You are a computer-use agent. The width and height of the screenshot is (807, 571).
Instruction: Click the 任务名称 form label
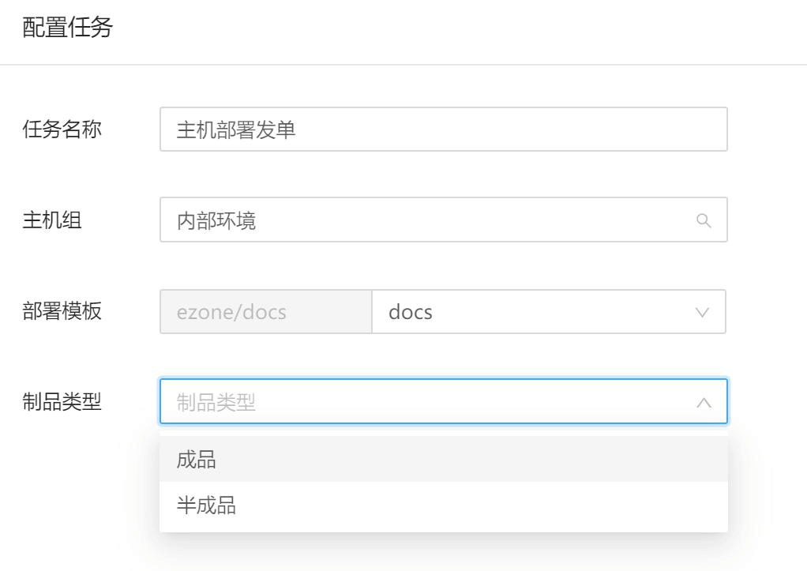point(62,130)
